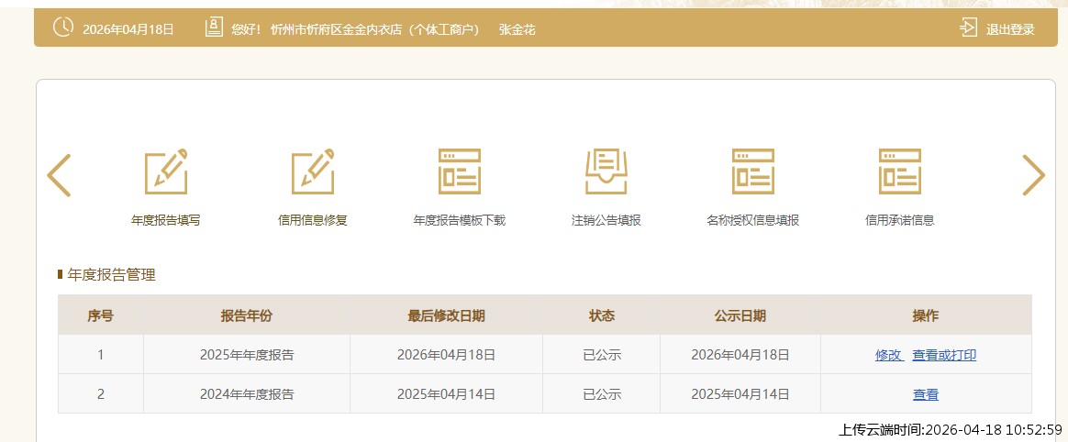The height and width of the screenshot is (442, 1068).
Task: Click the 最后修改日期 column header
Action: (x=446, y=315)
